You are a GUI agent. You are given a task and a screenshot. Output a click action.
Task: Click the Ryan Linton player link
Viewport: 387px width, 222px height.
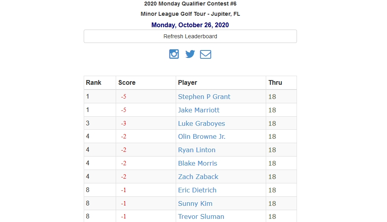coord(197,150)
